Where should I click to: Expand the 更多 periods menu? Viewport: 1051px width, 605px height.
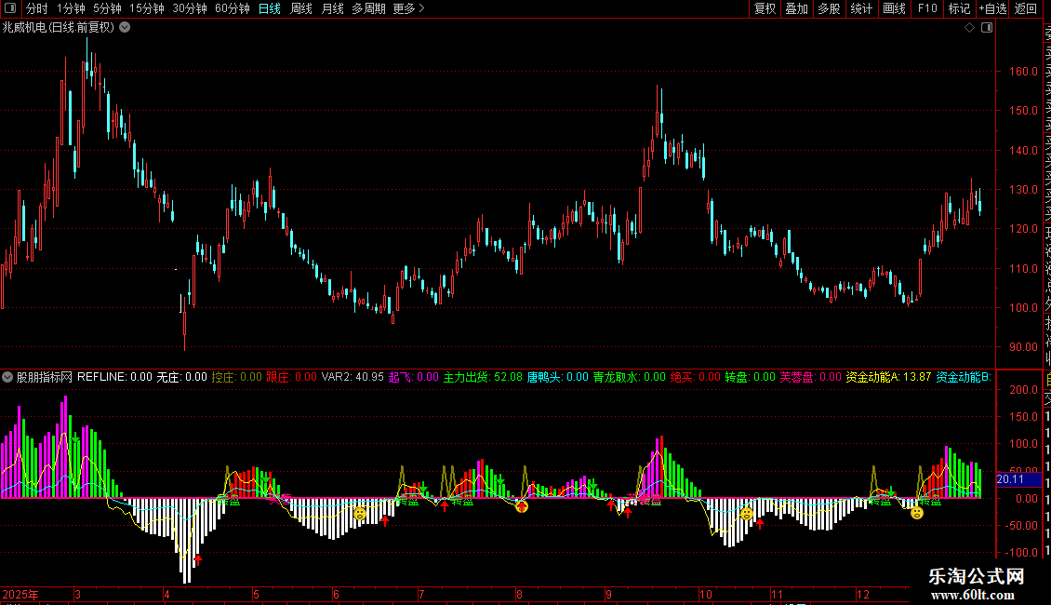[409, 8]
